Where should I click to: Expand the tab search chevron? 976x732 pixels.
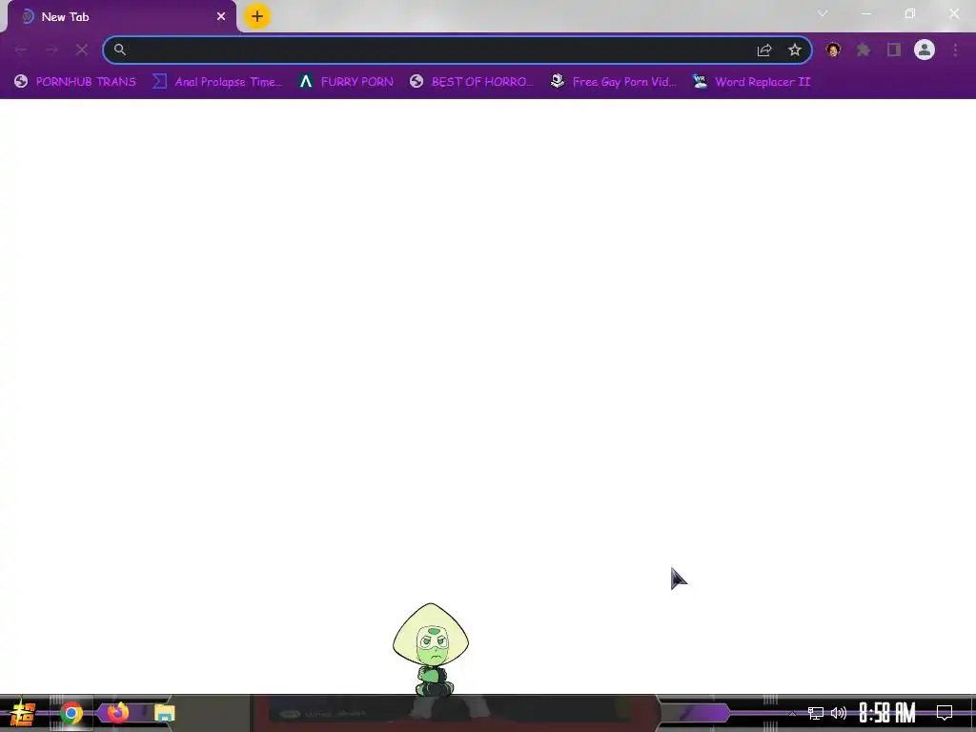pyautogui.click(x=823, y=13)
